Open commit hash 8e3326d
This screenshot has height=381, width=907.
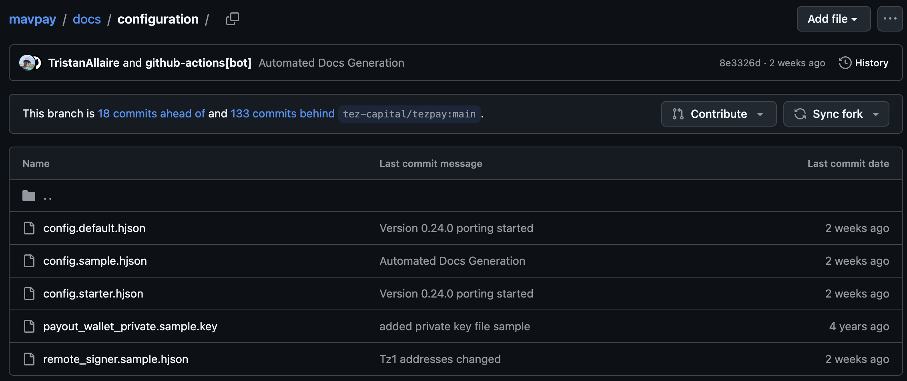(x=740, y=63)
